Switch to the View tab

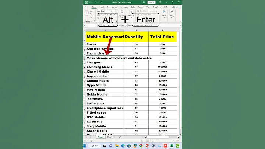148,7
